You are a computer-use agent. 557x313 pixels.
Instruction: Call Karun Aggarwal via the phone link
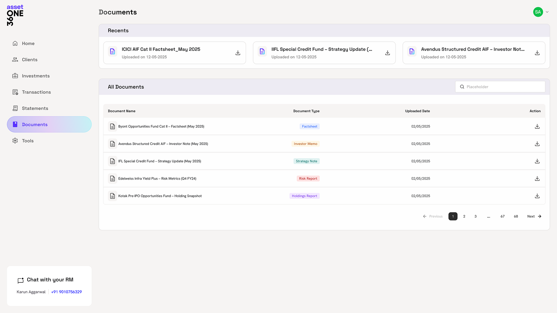(66, 292)
